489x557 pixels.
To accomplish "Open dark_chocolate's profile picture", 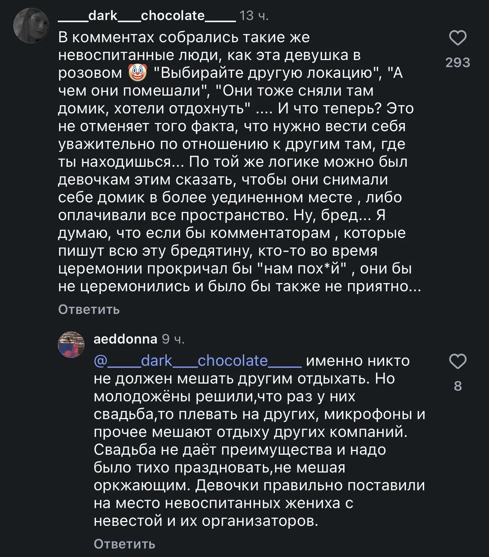I will coord(31,26).
